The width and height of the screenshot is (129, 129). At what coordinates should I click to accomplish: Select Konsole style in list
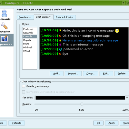[30, 36]
